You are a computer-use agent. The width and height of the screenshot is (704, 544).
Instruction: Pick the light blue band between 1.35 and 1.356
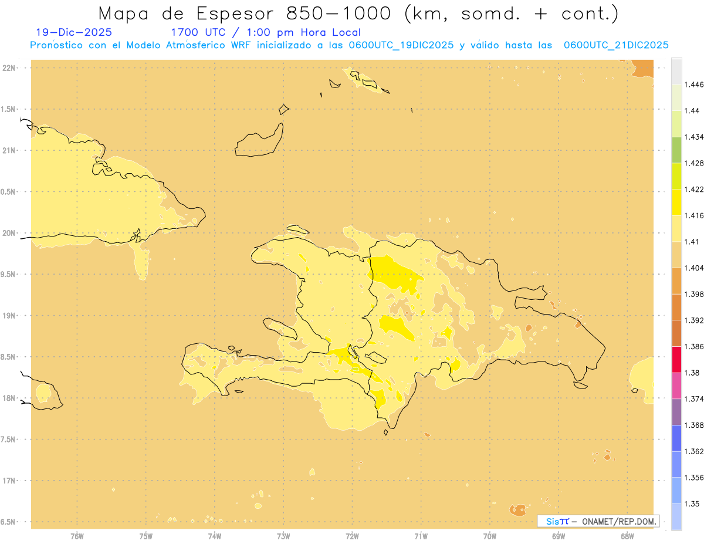pyautogui.click(x=676, y=491)
